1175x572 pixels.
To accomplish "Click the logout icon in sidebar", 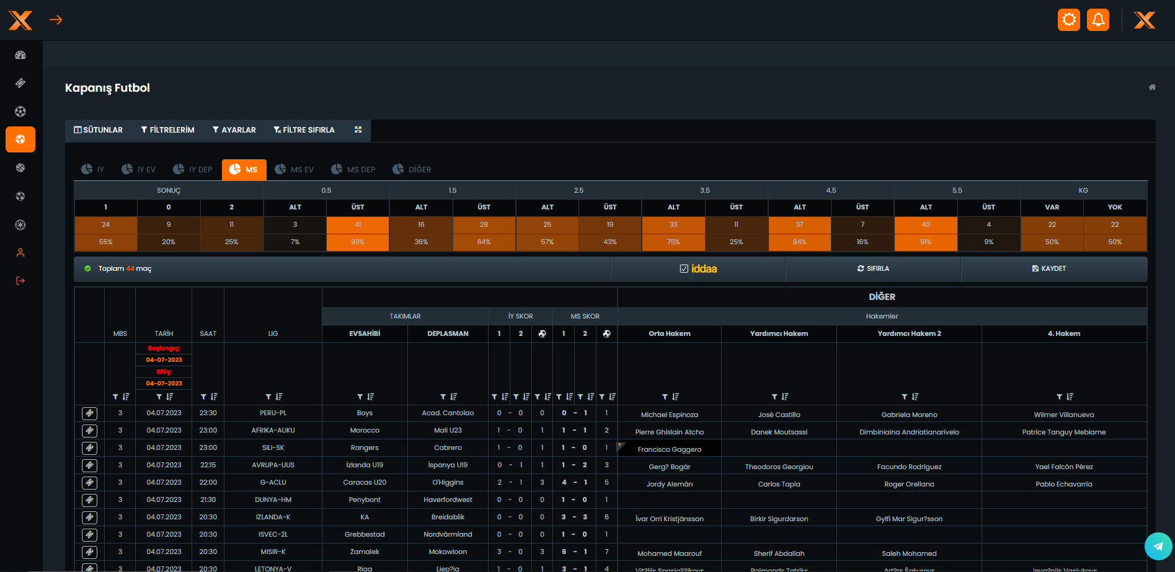I will [20, 281].
